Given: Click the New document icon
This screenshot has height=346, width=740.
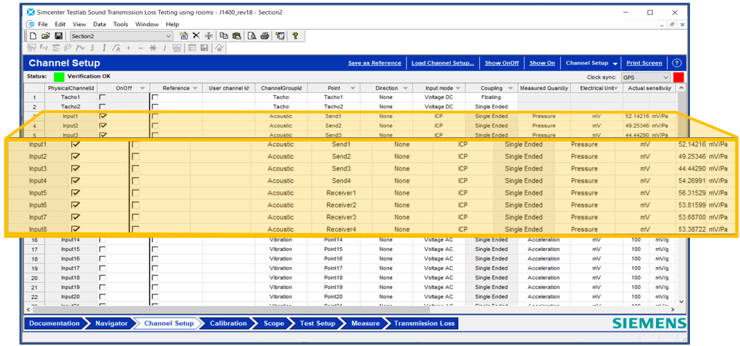Looking at the screenshot, I should pyautogui.click(x=33, y=36).
